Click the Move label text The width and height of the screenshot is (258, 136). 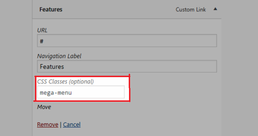pos(44,107)
